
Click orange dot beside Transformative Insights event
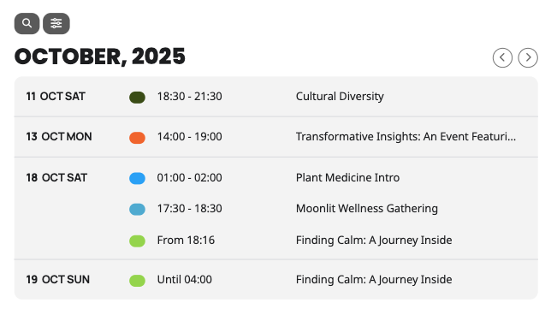[137, 138]
